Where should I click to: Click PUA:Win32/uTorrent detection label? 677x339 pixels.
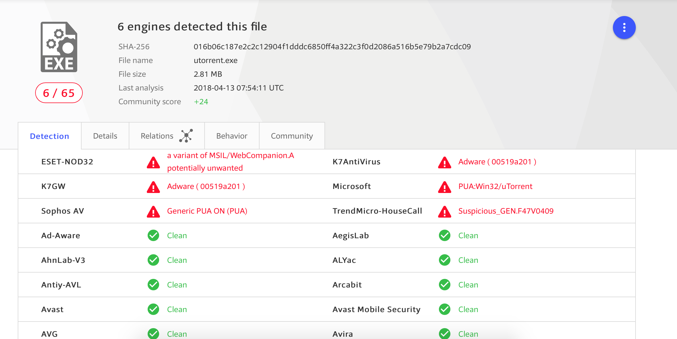[495, 186]
